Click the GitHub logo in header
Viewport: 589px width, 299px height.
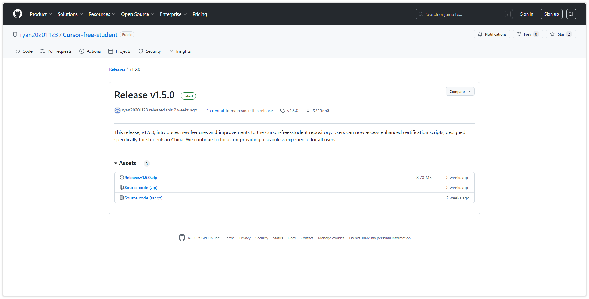[x=18, y=14]
